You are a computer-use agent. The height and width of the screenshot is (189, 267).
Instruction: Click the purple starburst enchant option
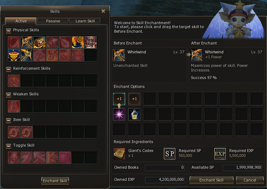119,114
